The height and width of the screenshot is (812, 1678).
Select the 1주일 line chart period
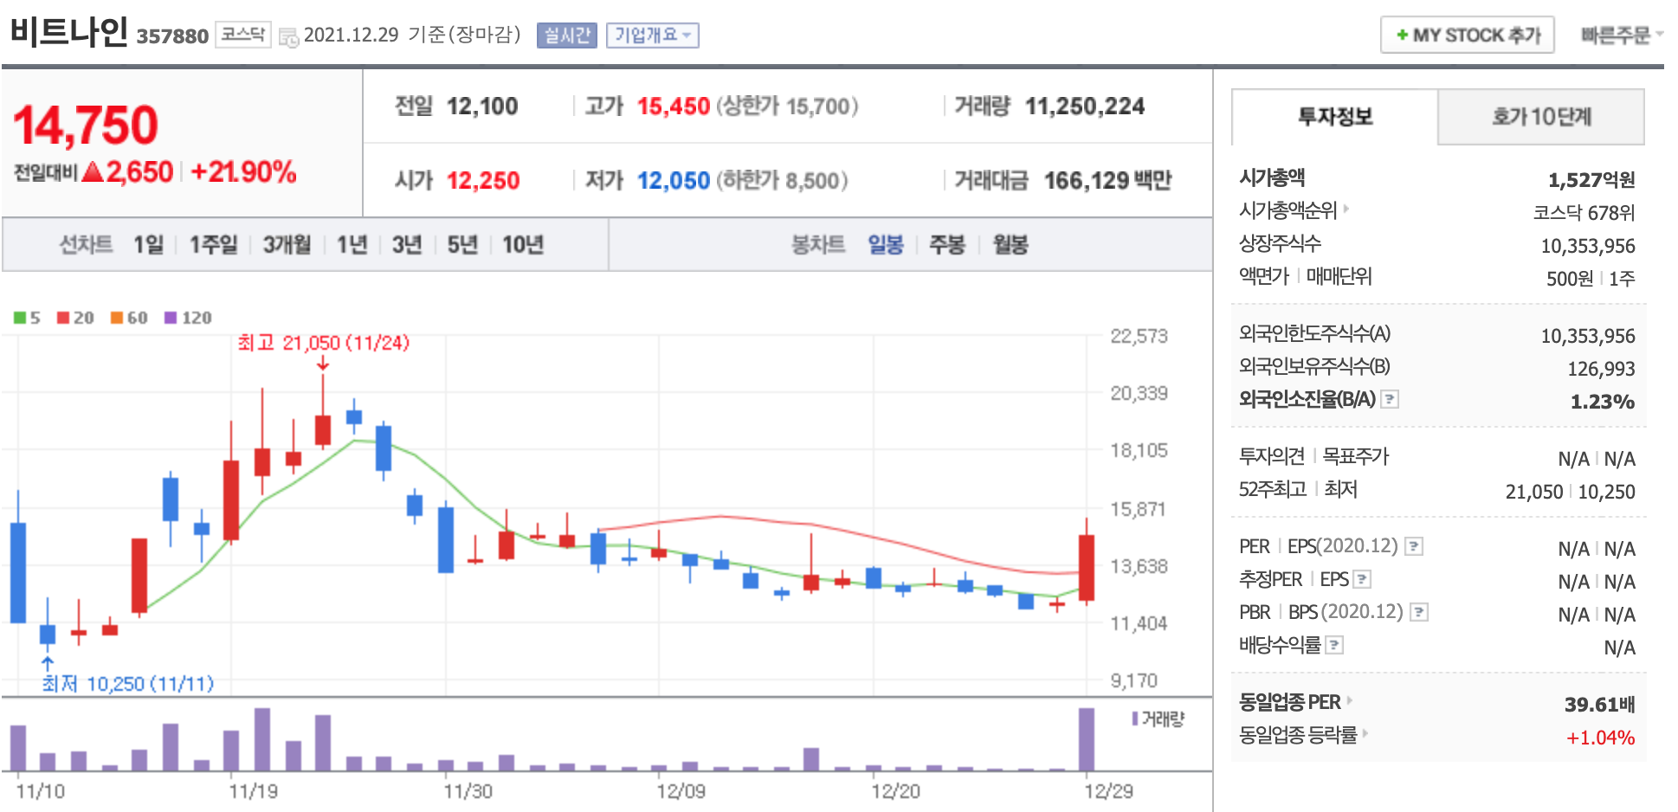(213, 245)
